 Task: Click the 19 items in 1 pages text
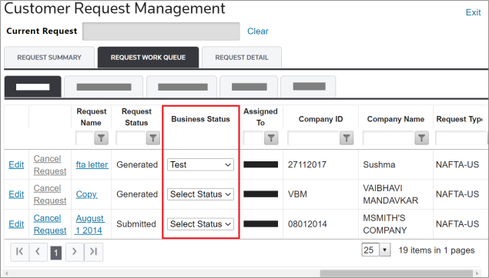point(437,250)
